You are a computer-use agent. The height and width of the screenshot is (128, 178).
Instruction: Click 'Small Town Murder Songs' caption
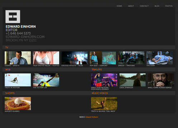tap(160, 87)
